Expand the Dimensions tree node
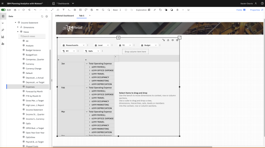This screenshot has width=265, height=148. point(18,27)
